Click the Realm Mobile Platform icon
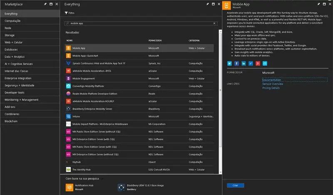Viewport: 333px width, 195px height. (68, 94)
